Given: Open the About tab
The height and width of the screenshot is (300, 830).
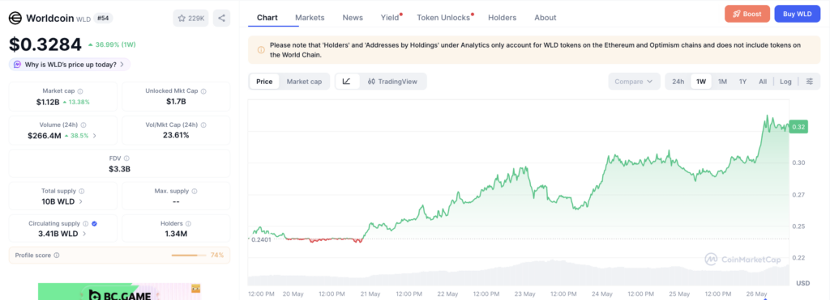Looking at the screenshot, I should pos(545,18).
